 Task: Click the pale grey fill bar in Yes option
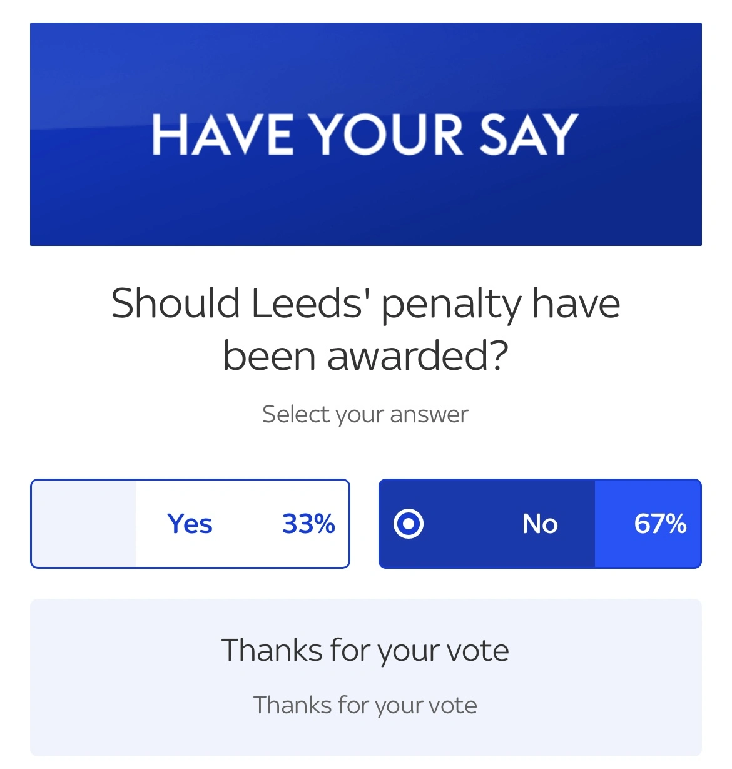[84, 524]
